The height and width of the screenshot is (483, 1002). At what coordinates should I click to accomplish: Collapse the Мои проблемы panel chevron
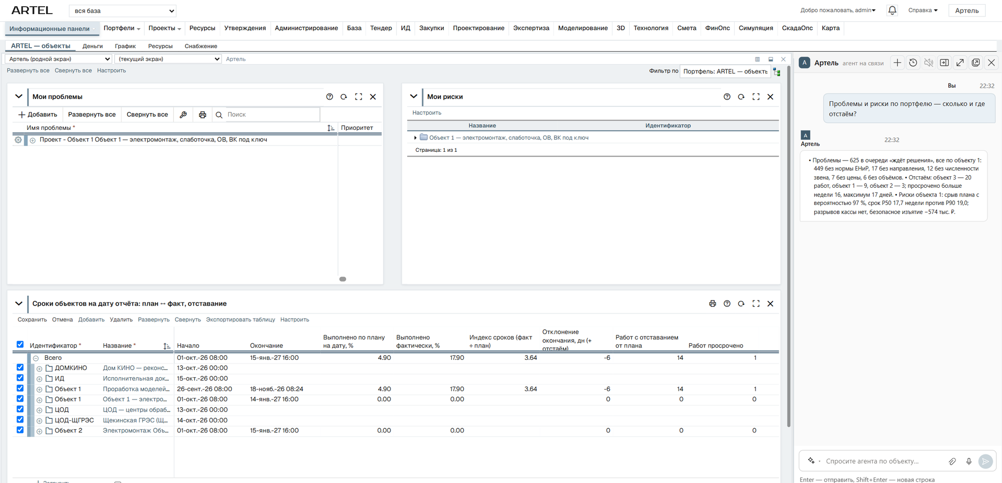coord(18,96)
